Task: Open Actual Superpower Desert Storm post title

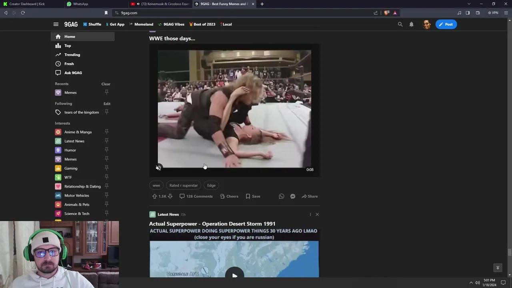Action: click(x=212, y=224)
